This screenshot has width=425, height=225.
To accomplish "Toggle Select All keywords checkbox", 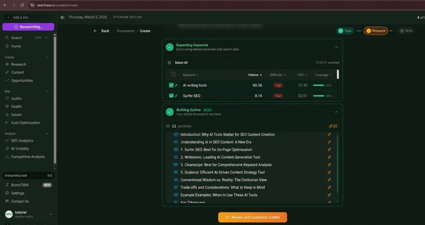I will point(169,63).
